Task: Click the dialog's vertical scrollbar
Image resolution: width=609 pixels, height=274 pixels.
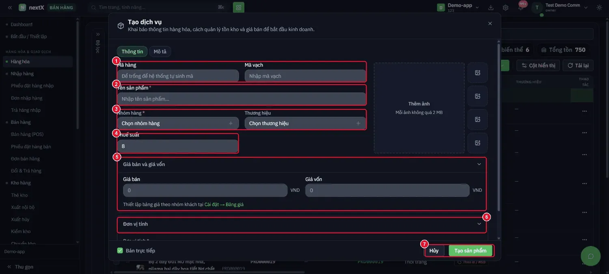Action: (x=499, y=127)
